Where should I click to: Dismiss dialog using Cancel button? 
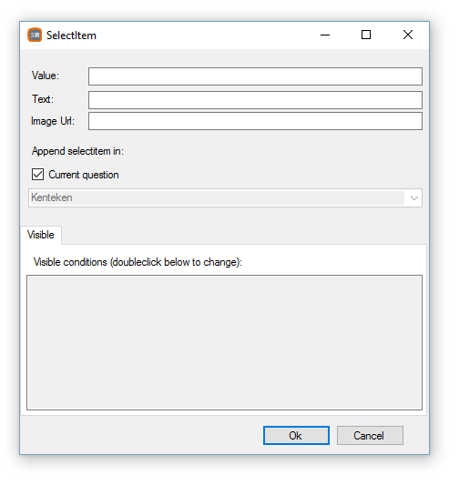click(370, 436)
